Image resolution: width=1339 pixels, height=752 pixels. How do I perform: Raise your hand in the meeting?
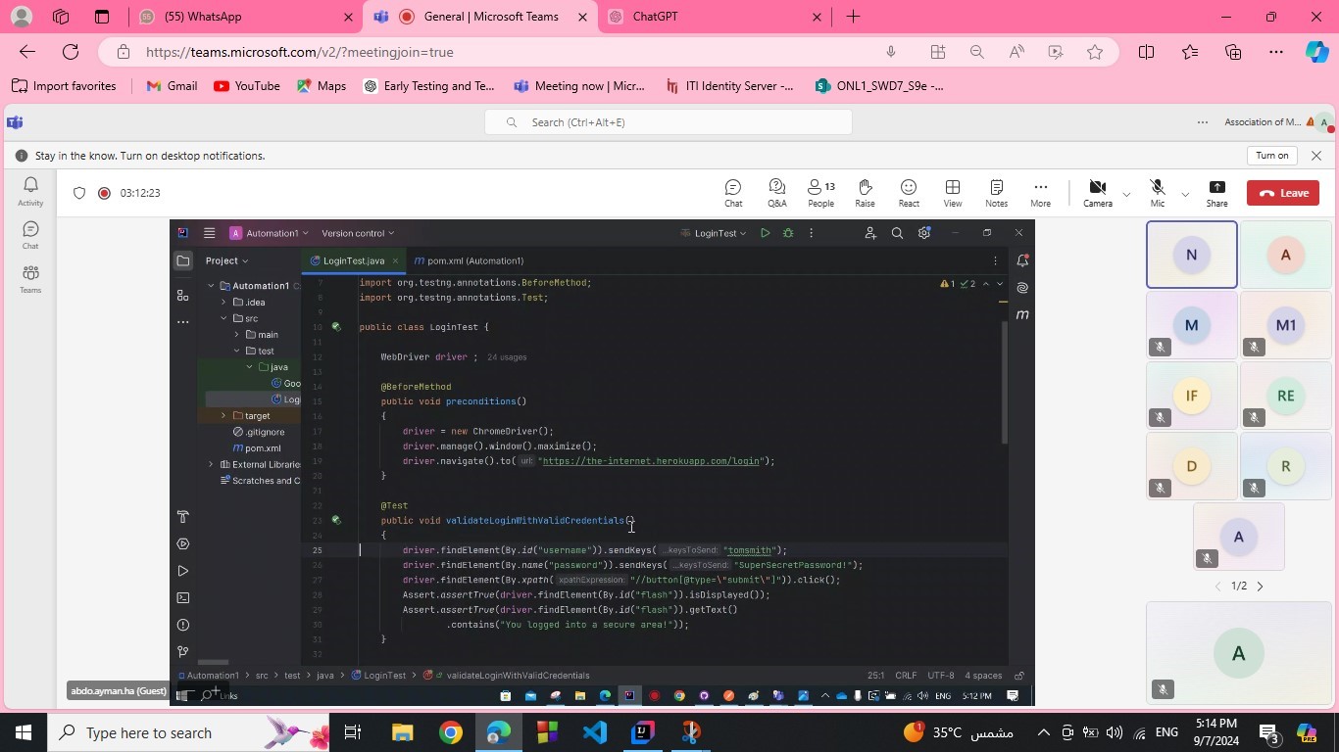tap(865, 192)
